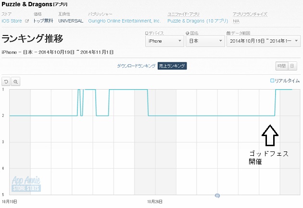The image size is (303, 208).
Task: Switch to ダウンロードランキング tab
Action: tap(136, 66)
